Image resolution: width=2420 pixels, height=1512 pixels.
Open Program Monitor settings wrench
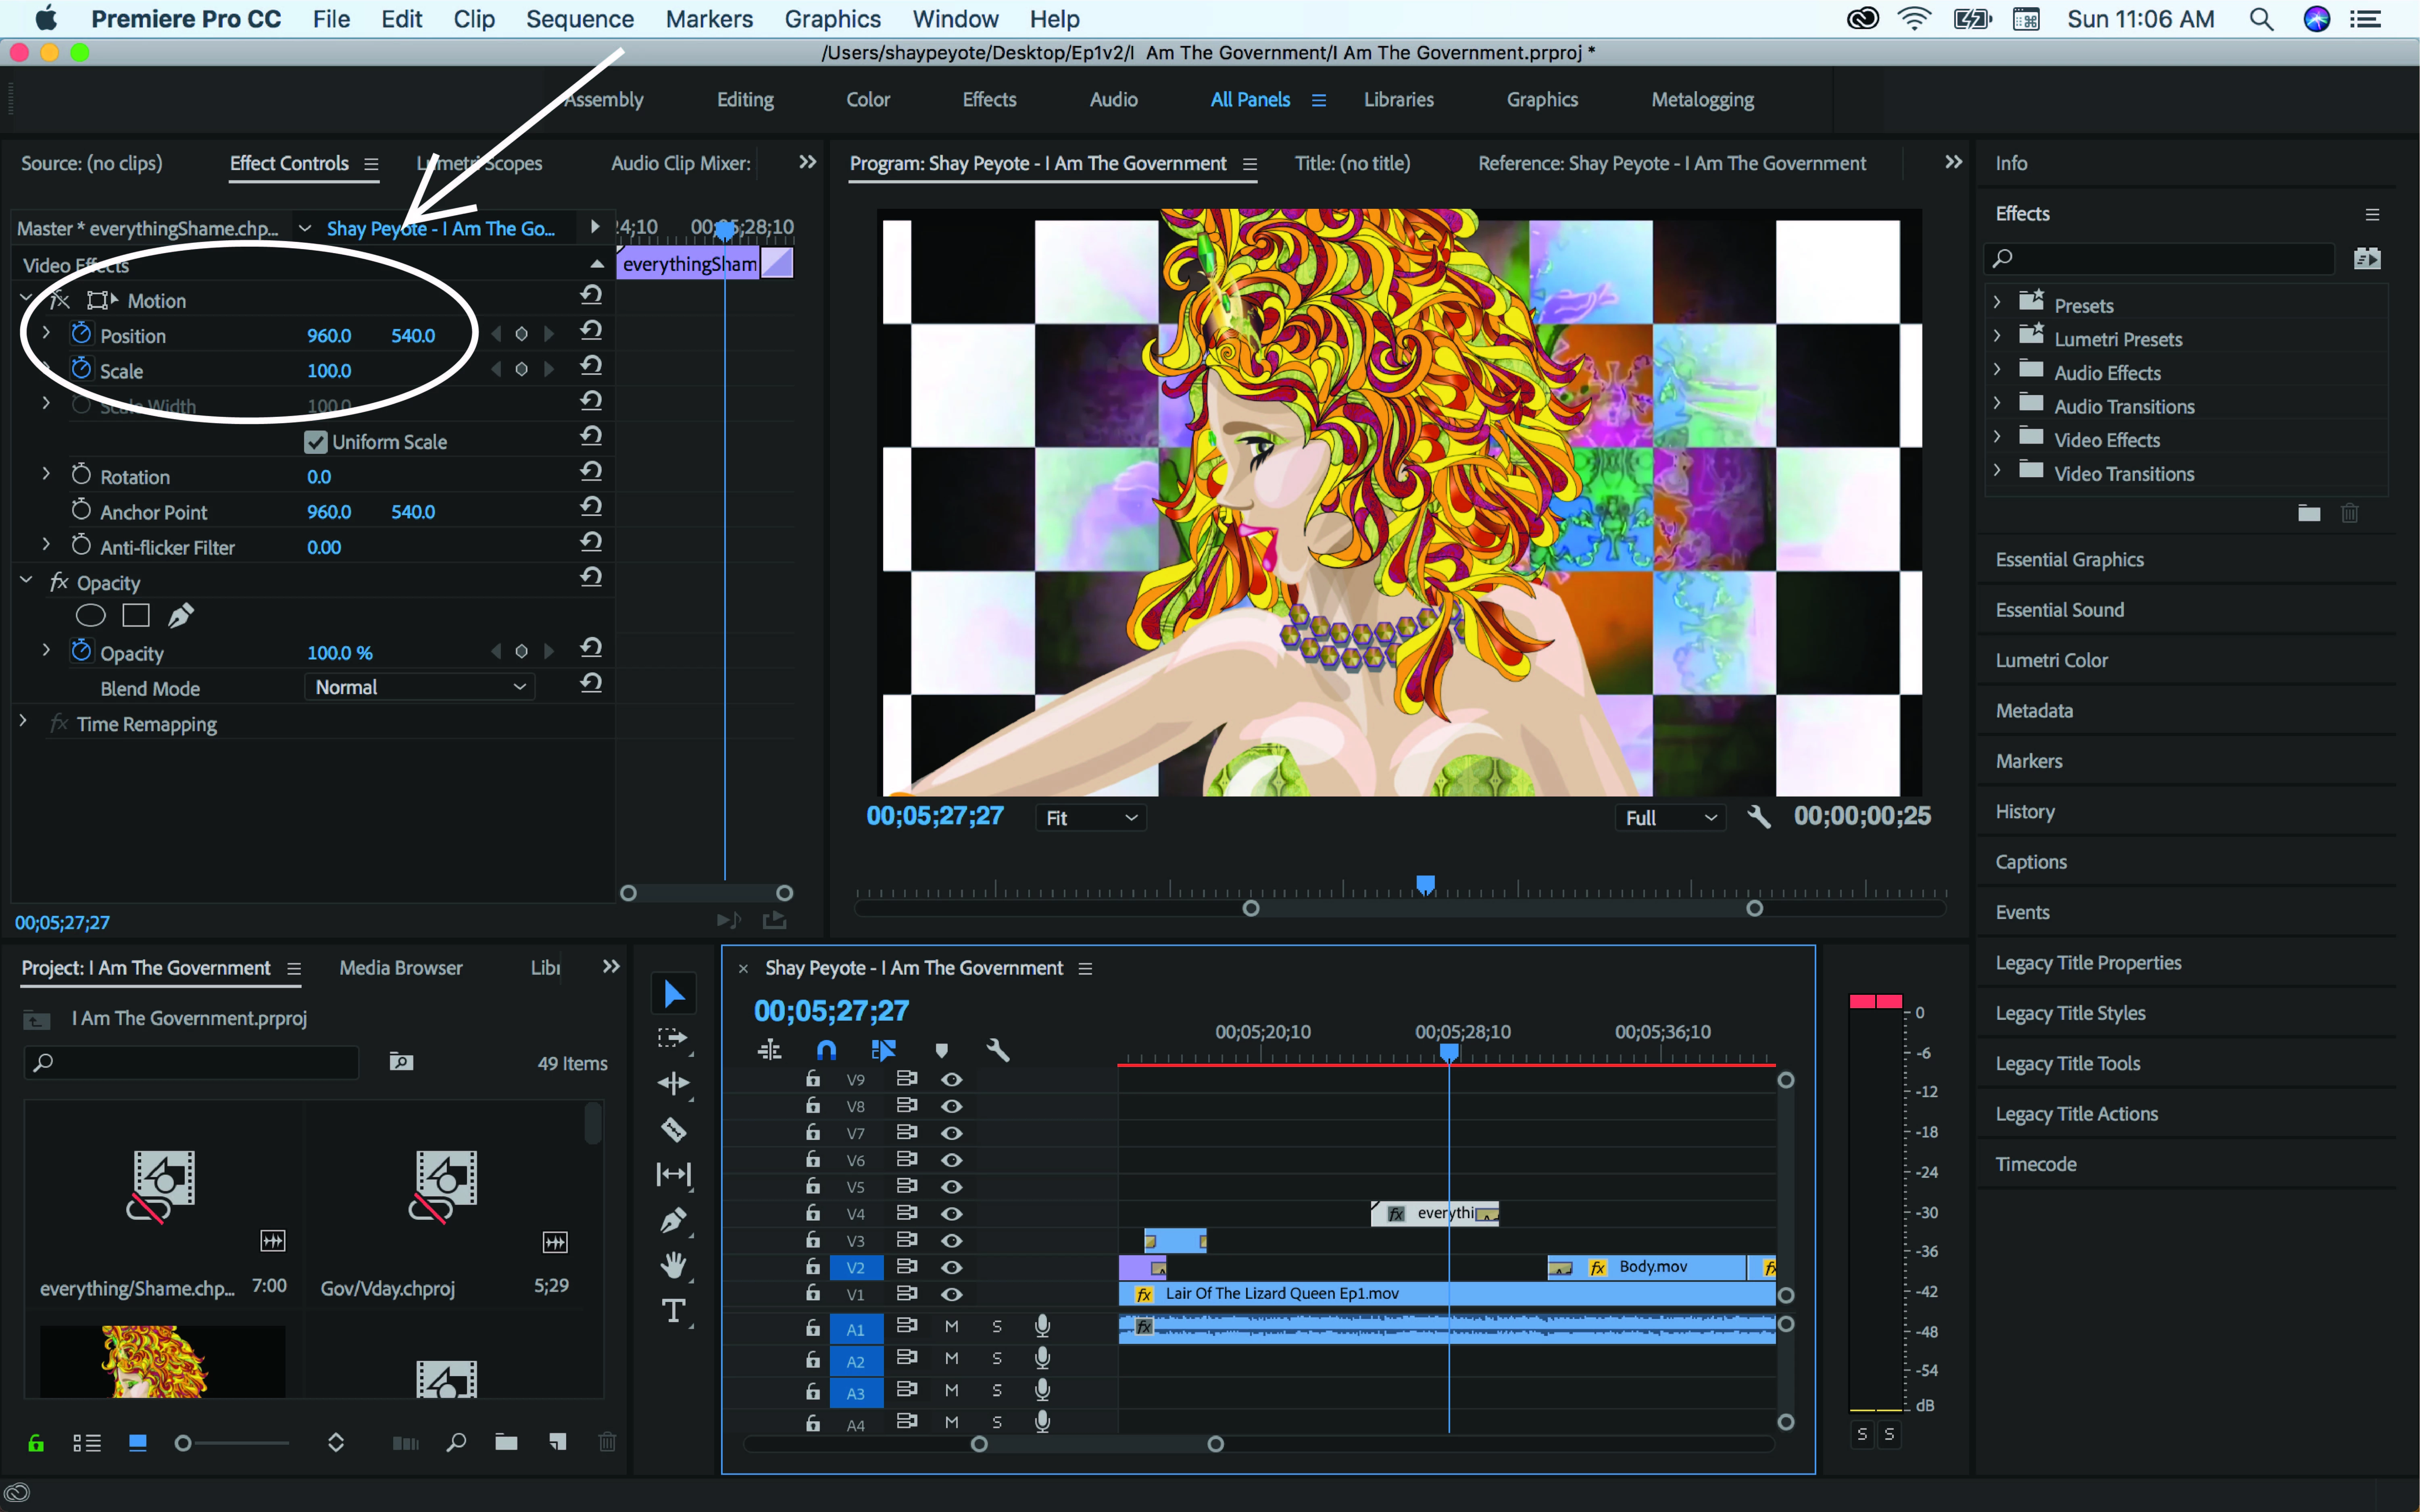point(1759,817)
